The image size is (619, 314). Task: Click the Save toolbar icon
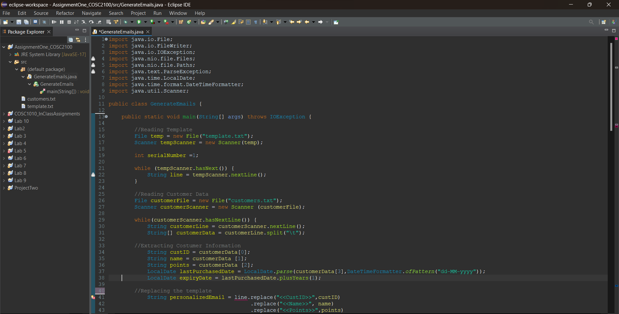pyautogui.click(x=19, y=22)
